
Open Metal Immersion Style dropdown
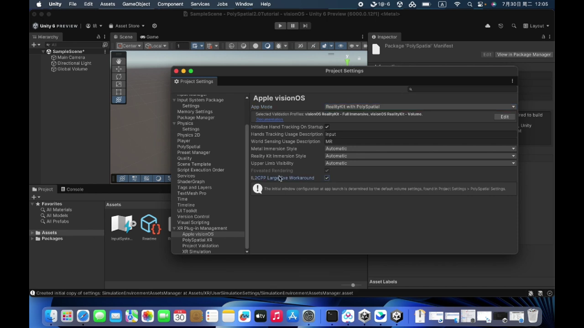click(420, 149)
